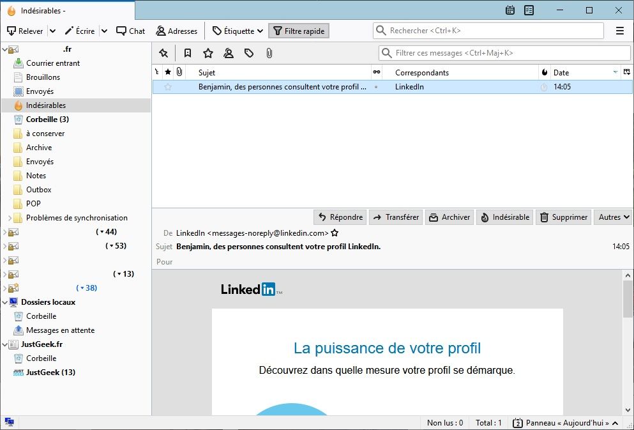Screen dimensions: 634x430
Task: Toggle junk status of LinkedIn message row
Action: (544, 87)
